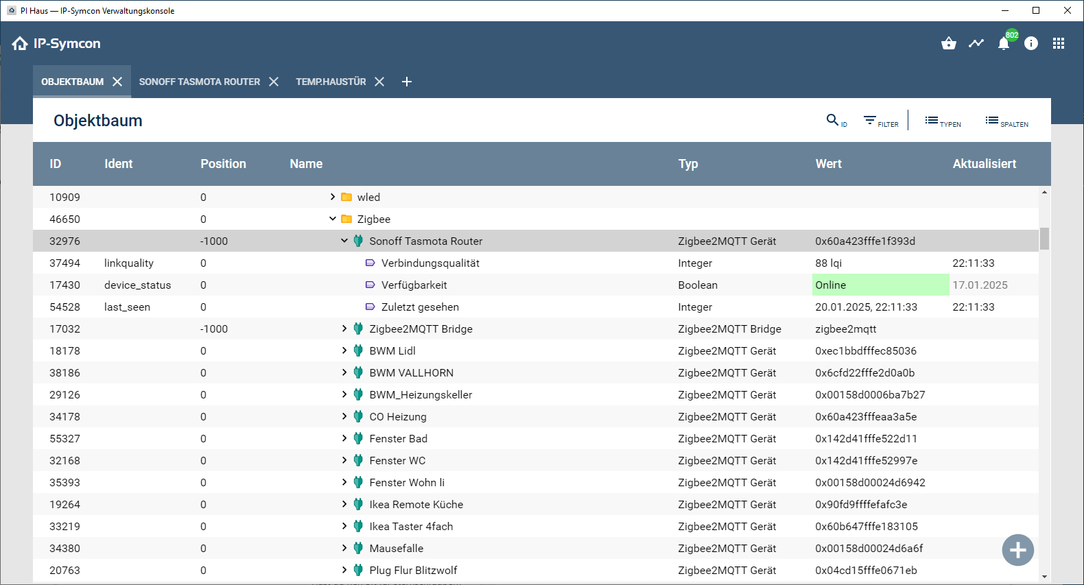The height and width of the screenshot is (585, 1084).
Task: Open the store basket icon
Action: (949, 43)
